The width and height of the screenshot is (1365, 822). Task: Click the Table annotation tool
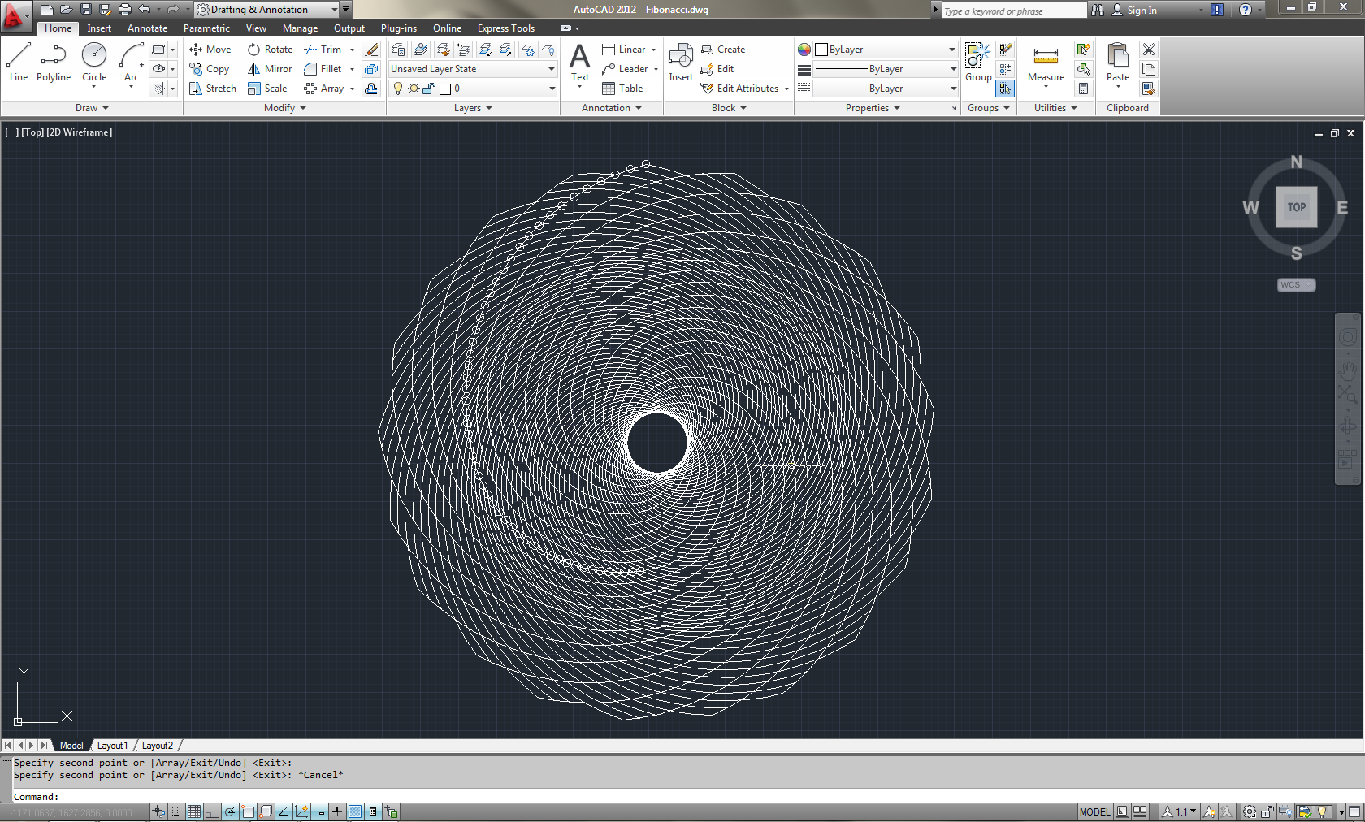click(x=622, y=89)
